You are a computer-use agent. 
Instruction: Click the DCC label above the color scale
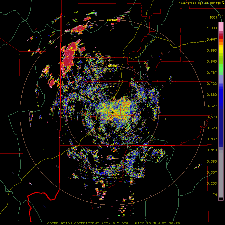coord(219,15)
